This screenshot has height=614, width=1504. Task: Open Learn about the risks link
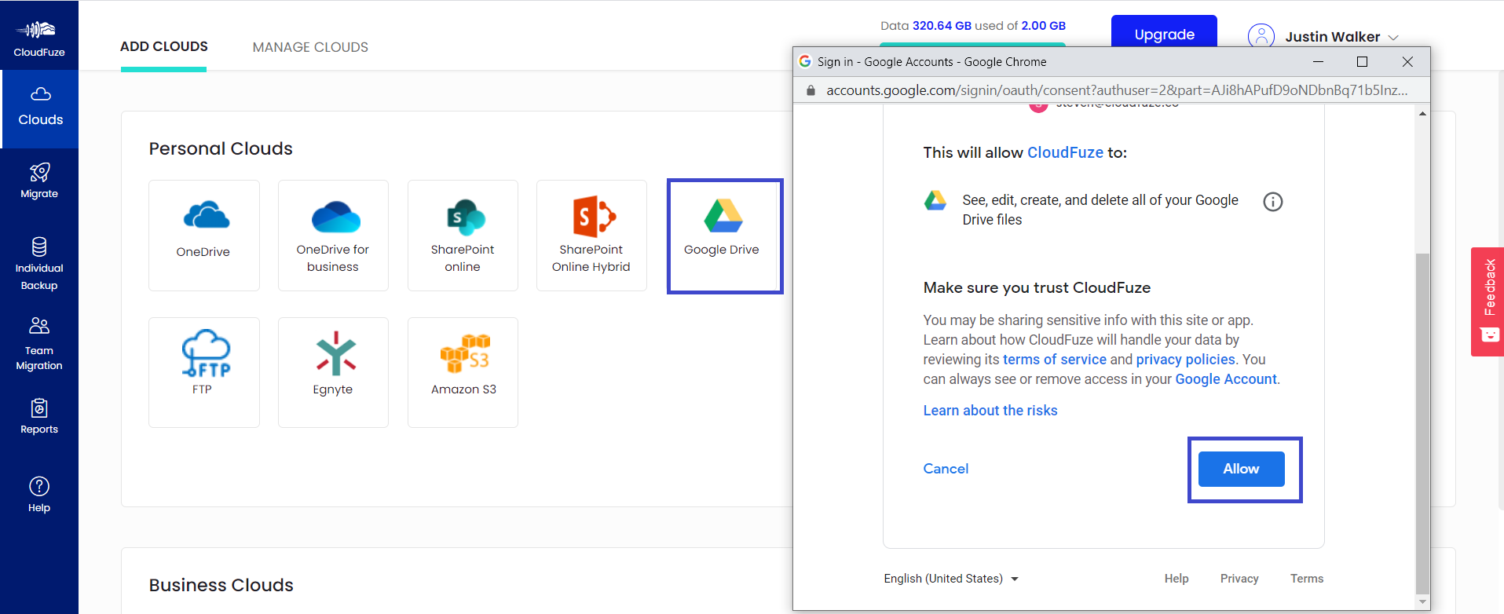[x=990, y=411]
